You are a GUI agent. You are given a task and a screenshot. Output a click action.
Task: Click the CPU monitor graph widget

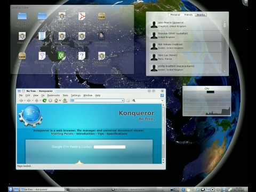[x=207, y=101]
